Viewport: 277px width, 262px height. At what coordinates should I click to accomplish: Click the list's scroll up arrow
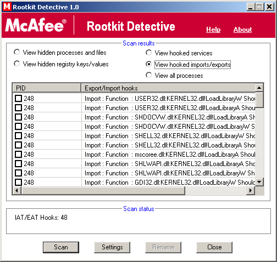point(259,88)
